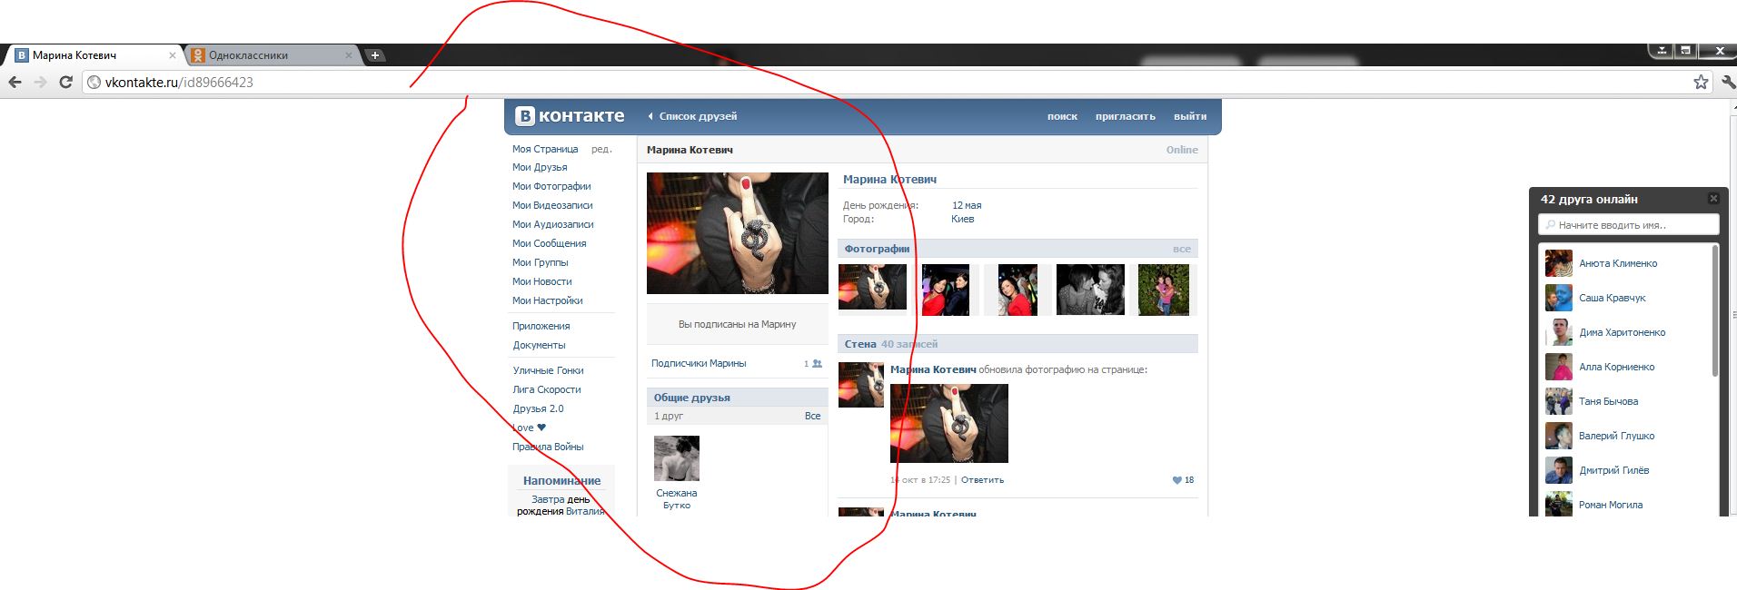Open the wrench settings menu
This screenshot has height=590, width=1737.
(x=1728, y=82)
